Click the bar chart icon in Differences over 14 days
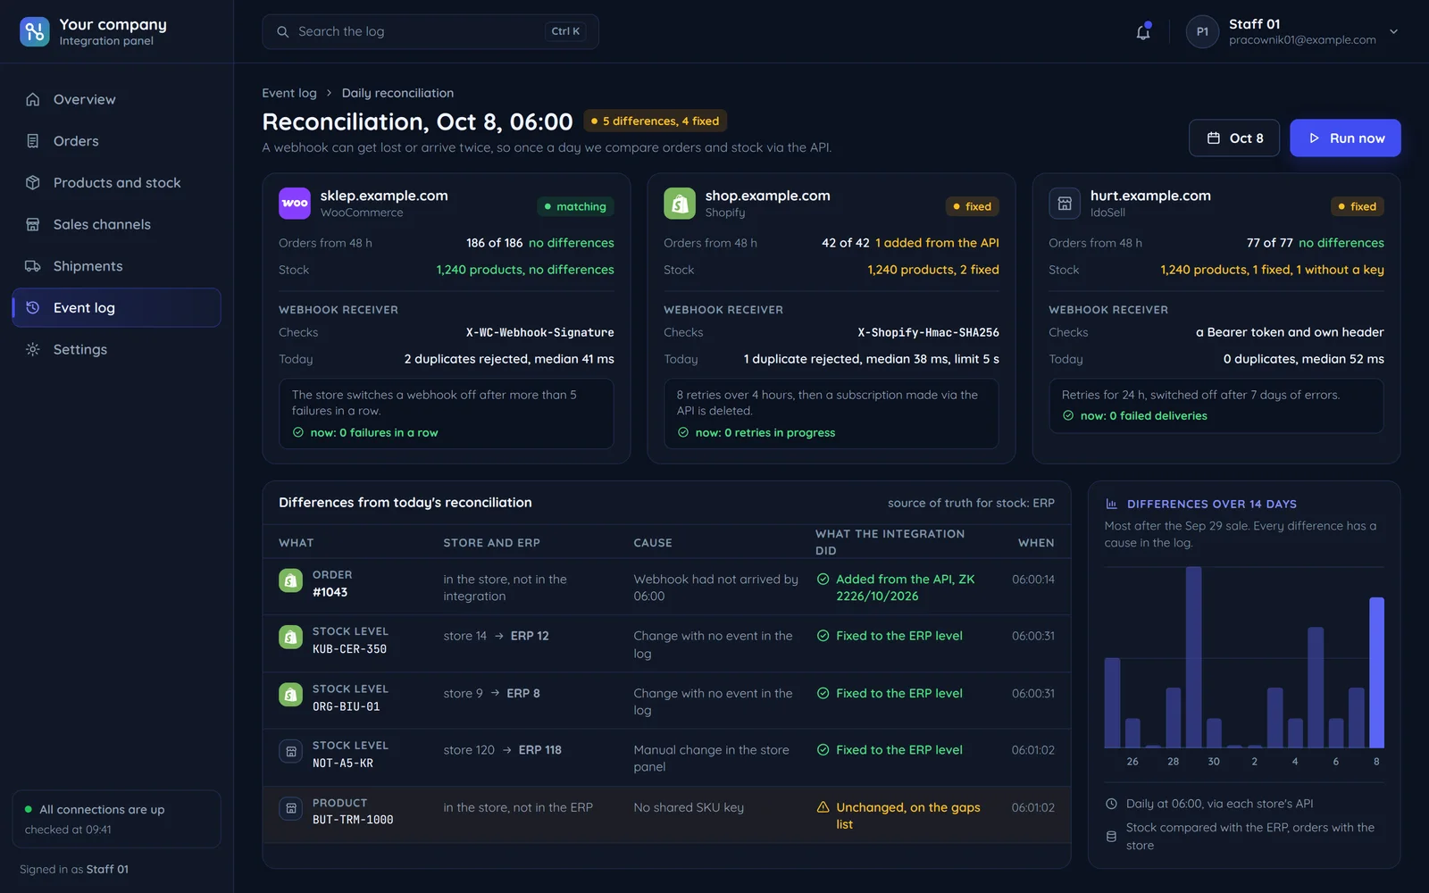1429x893 pixels. [1111, 504]
